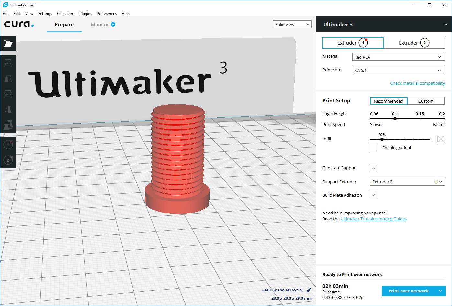Open the View menu

[29, 14]
